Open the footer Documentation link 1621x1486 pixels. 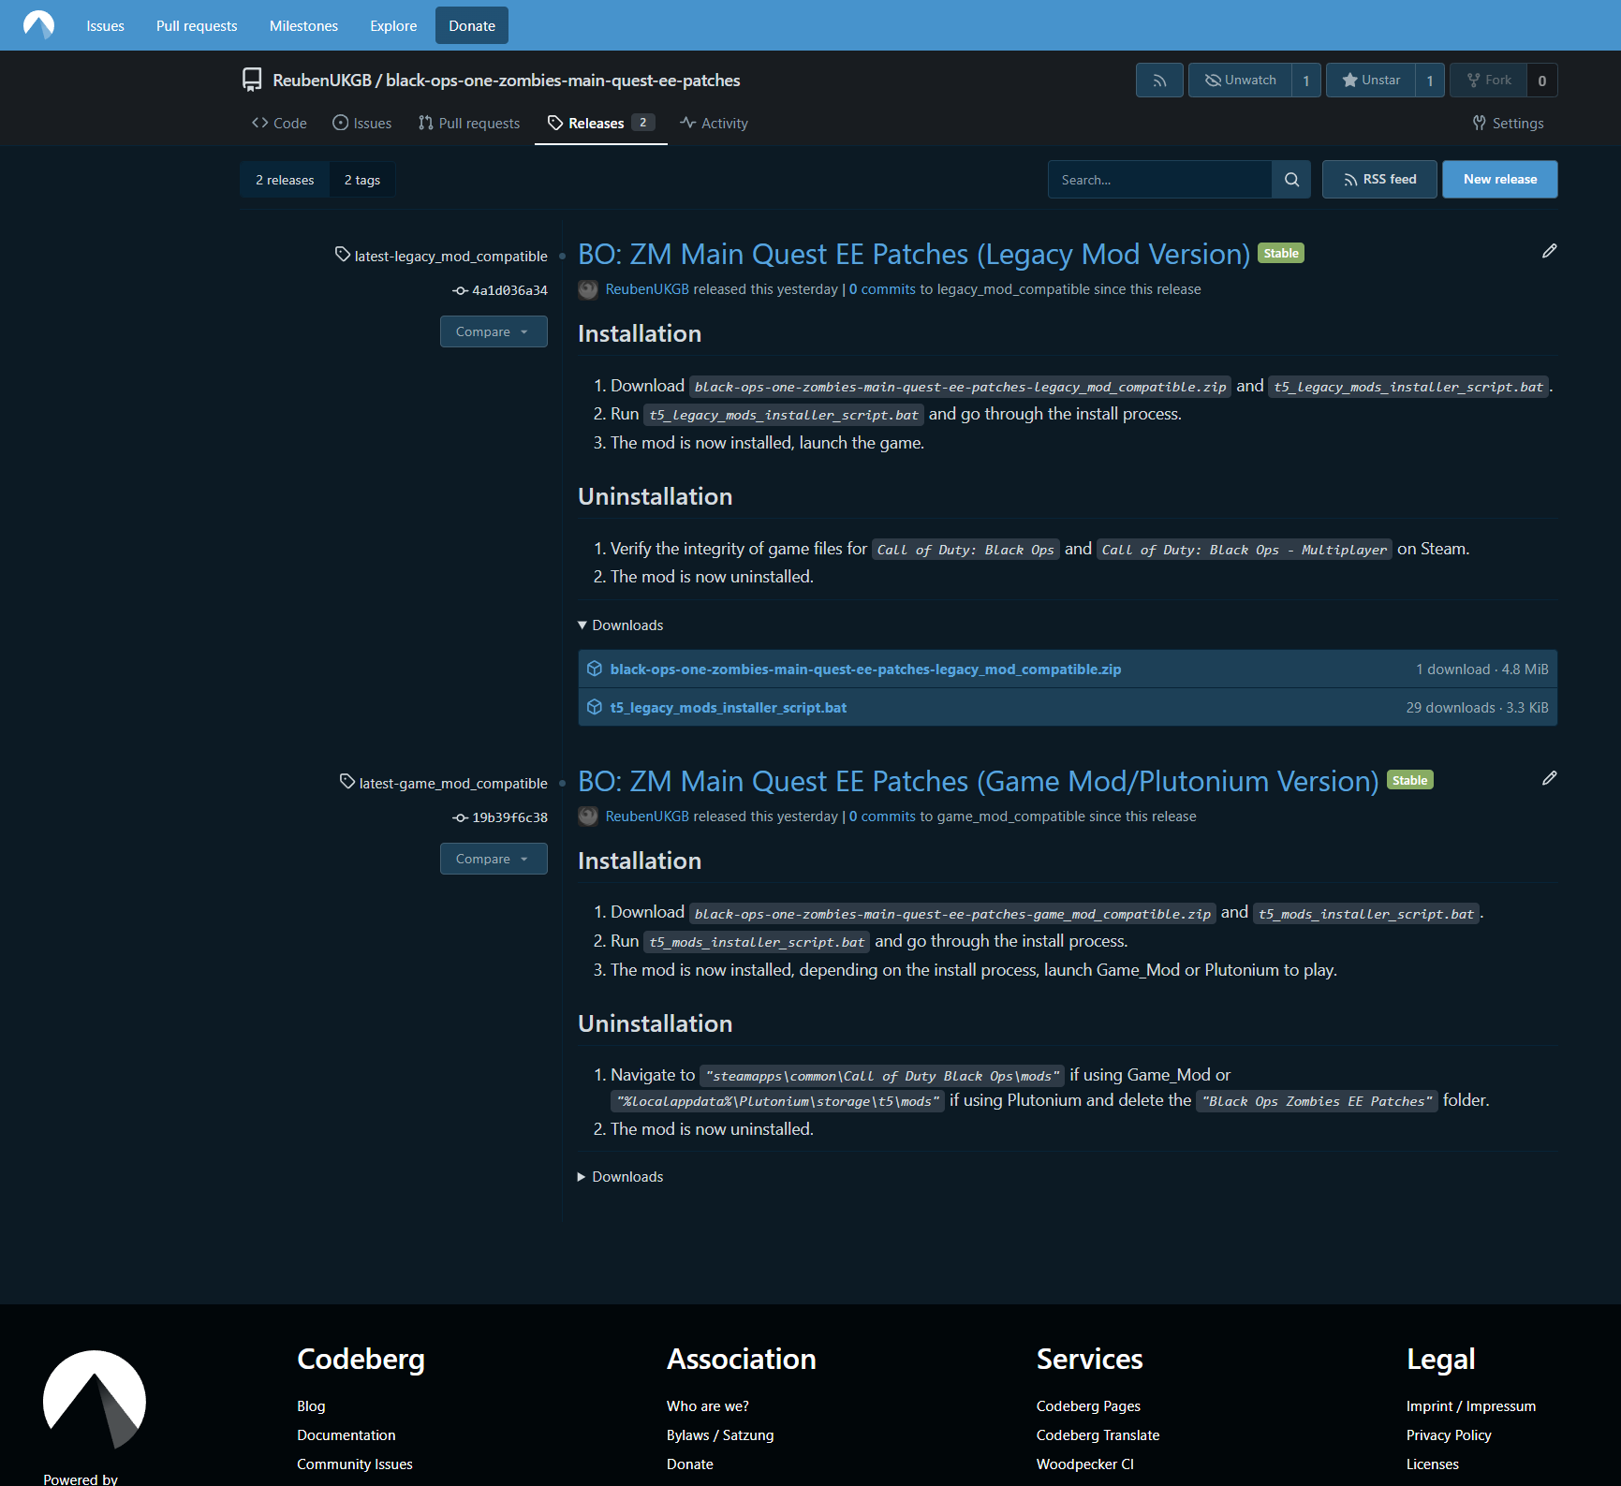tap(346, 1435)
